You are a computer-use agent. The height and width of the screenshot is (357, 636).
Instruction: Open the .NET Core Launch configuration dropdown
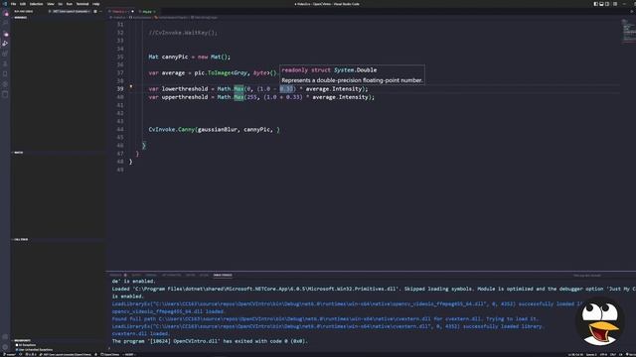72,11
